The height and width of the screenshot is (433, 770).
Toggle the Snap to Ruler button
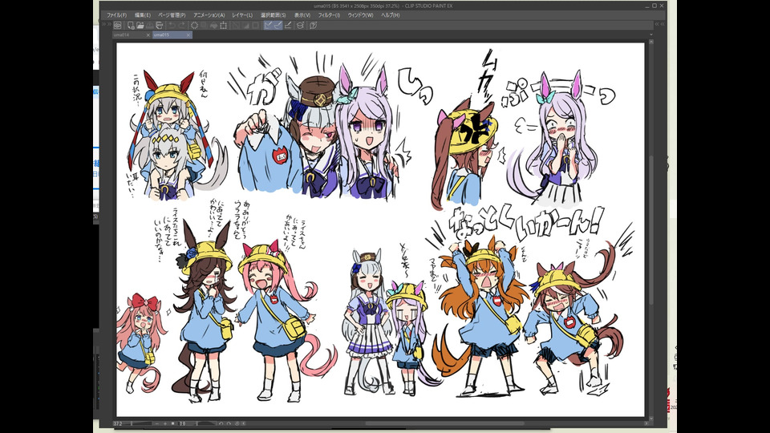tap(269, 25)
